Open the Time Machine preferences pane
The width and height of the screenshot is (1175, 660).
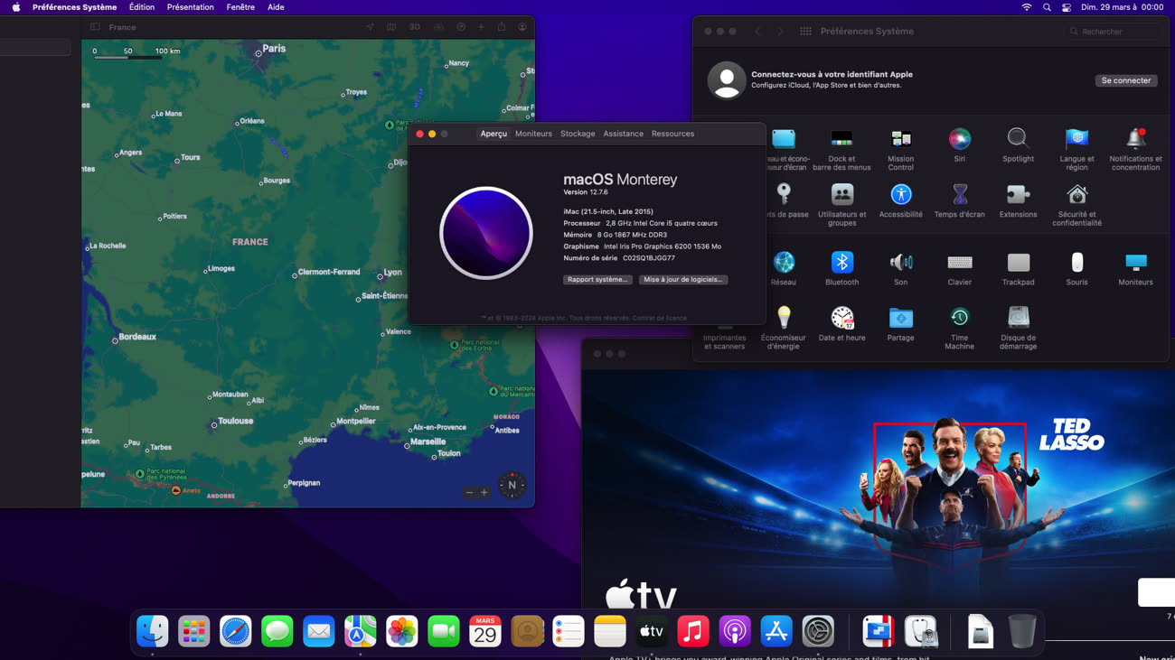point(959,318)
